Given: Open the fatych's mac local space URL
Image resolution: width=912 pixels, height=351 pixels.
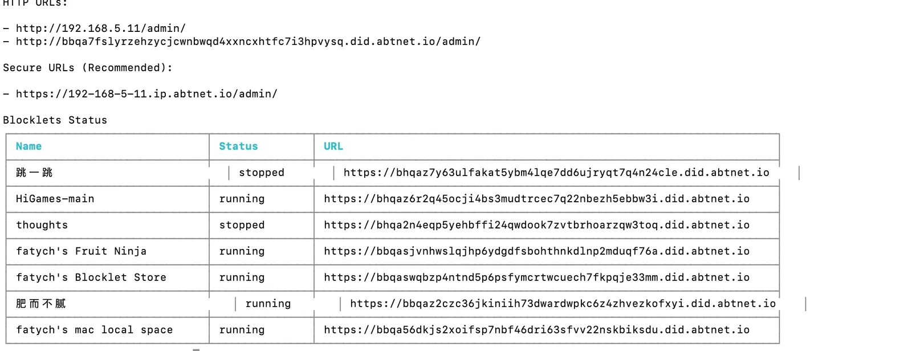Looking at the screenshot, I should [x=536, y=330].
